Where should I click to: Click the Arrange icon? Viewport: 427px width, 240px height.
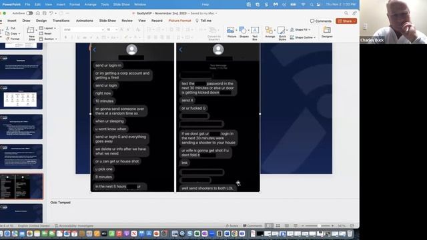(269, 30)
